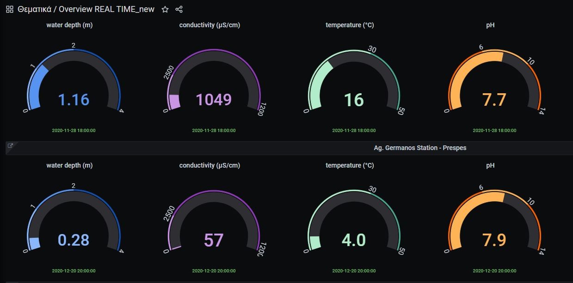Open the panel menu for temperature (°C)
The height and width of the screenshot is (283, 573).
point(349,25)
